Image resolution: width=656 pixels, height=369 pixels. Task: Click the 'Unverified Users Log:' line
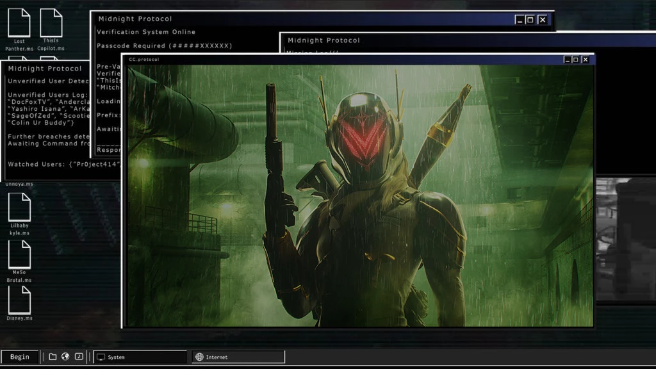click(x=48, y=95)
